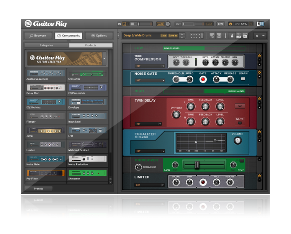Viewport: 291px width, 234px height.
Task: Toggle the Gate button in top bar
Action: coord(160,24)
